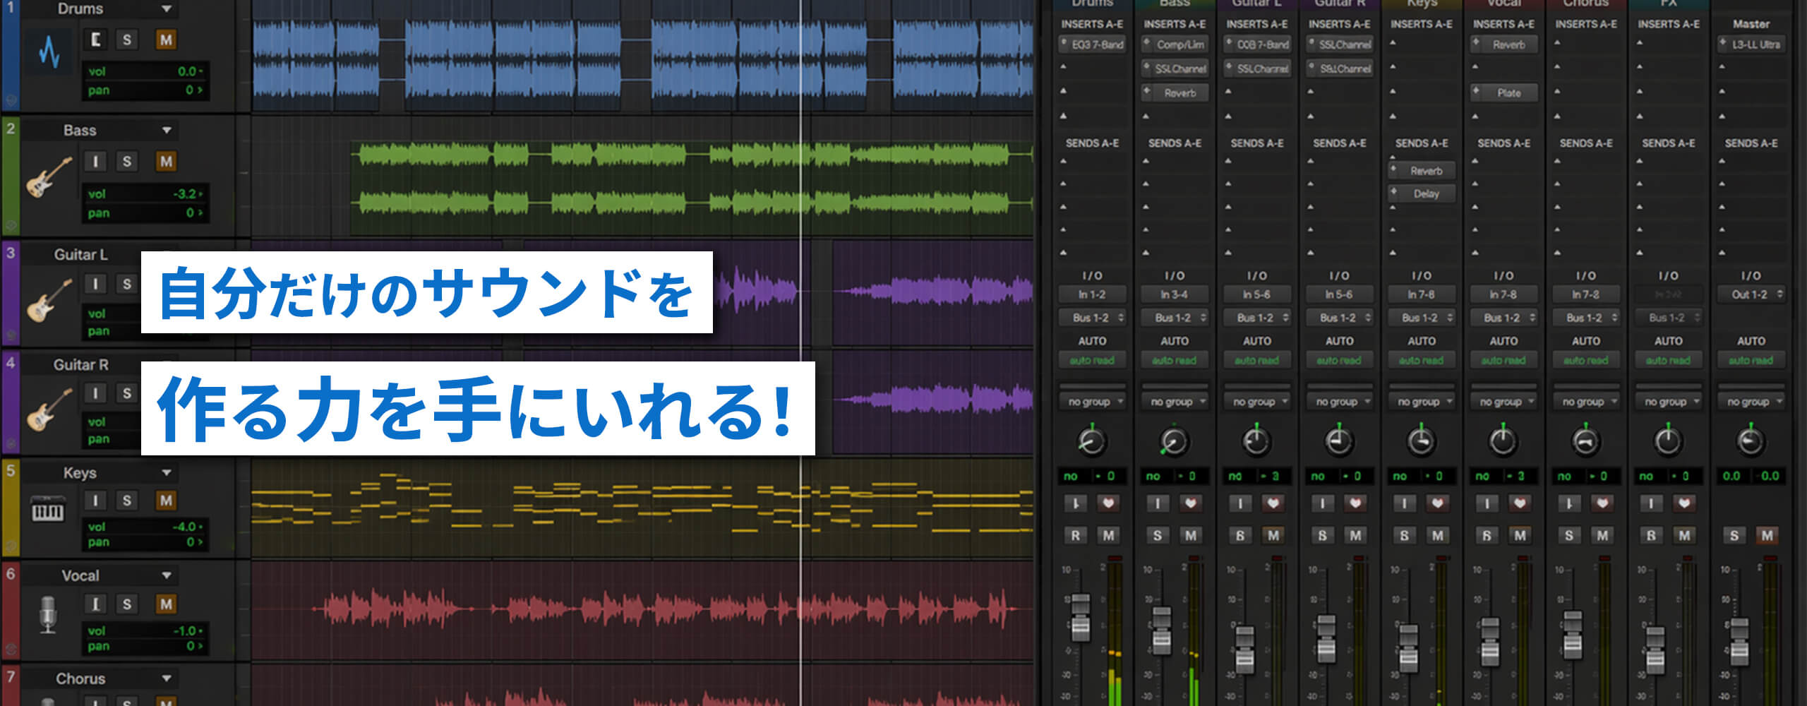This screenshot has width=1807, height=706.
Task: Click the Drums track waveform icon
Action: pyautogui.click(x=48, y=52)
